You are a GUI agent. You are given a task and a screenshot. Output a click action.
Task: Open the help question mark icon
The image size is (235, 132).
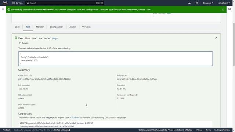point(197,3)
